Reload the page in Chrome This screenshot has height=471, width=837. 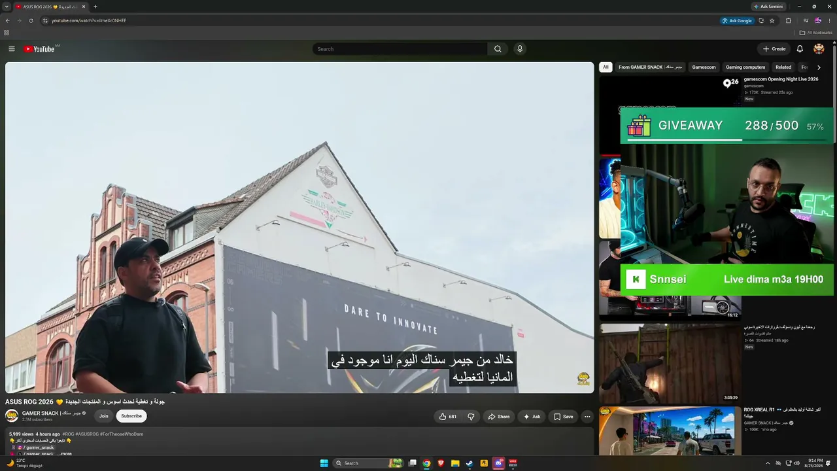click(x=31, y=20)
